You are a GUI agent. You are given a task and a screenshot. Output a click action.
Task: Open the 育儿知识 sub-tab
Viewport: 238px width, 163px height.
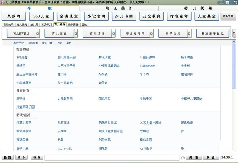pos(8,25)
